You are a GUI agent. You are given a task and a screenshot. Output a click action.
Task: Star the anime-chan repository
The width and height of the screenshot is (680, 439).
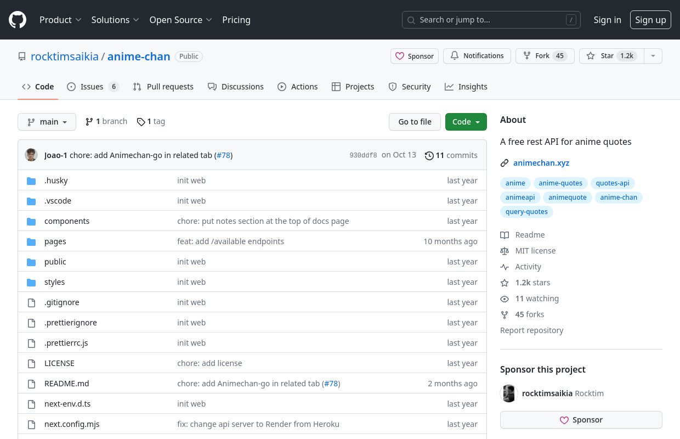pos(611,56)
